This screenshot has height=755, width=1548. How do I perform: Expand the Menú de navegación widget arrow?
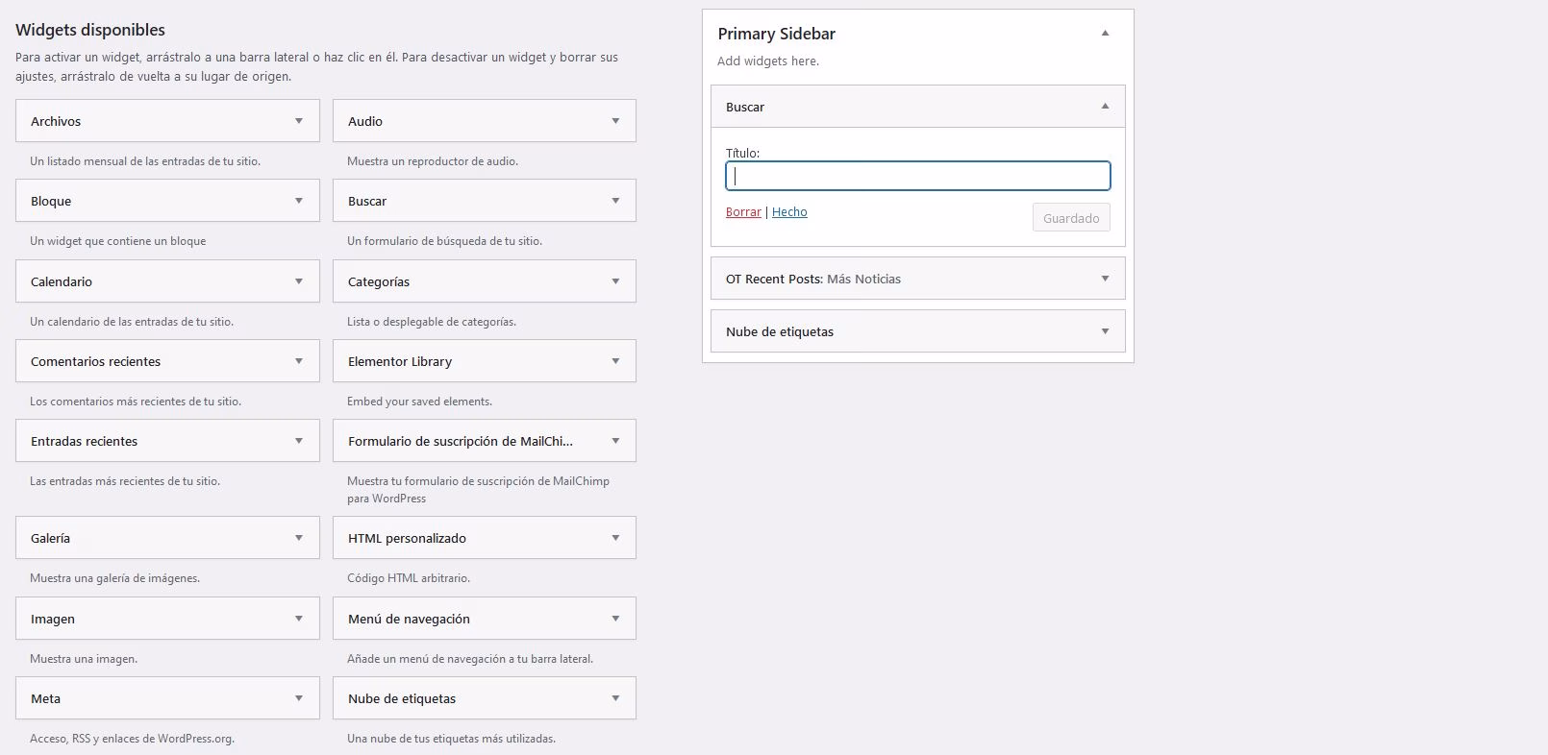[615, 619]
